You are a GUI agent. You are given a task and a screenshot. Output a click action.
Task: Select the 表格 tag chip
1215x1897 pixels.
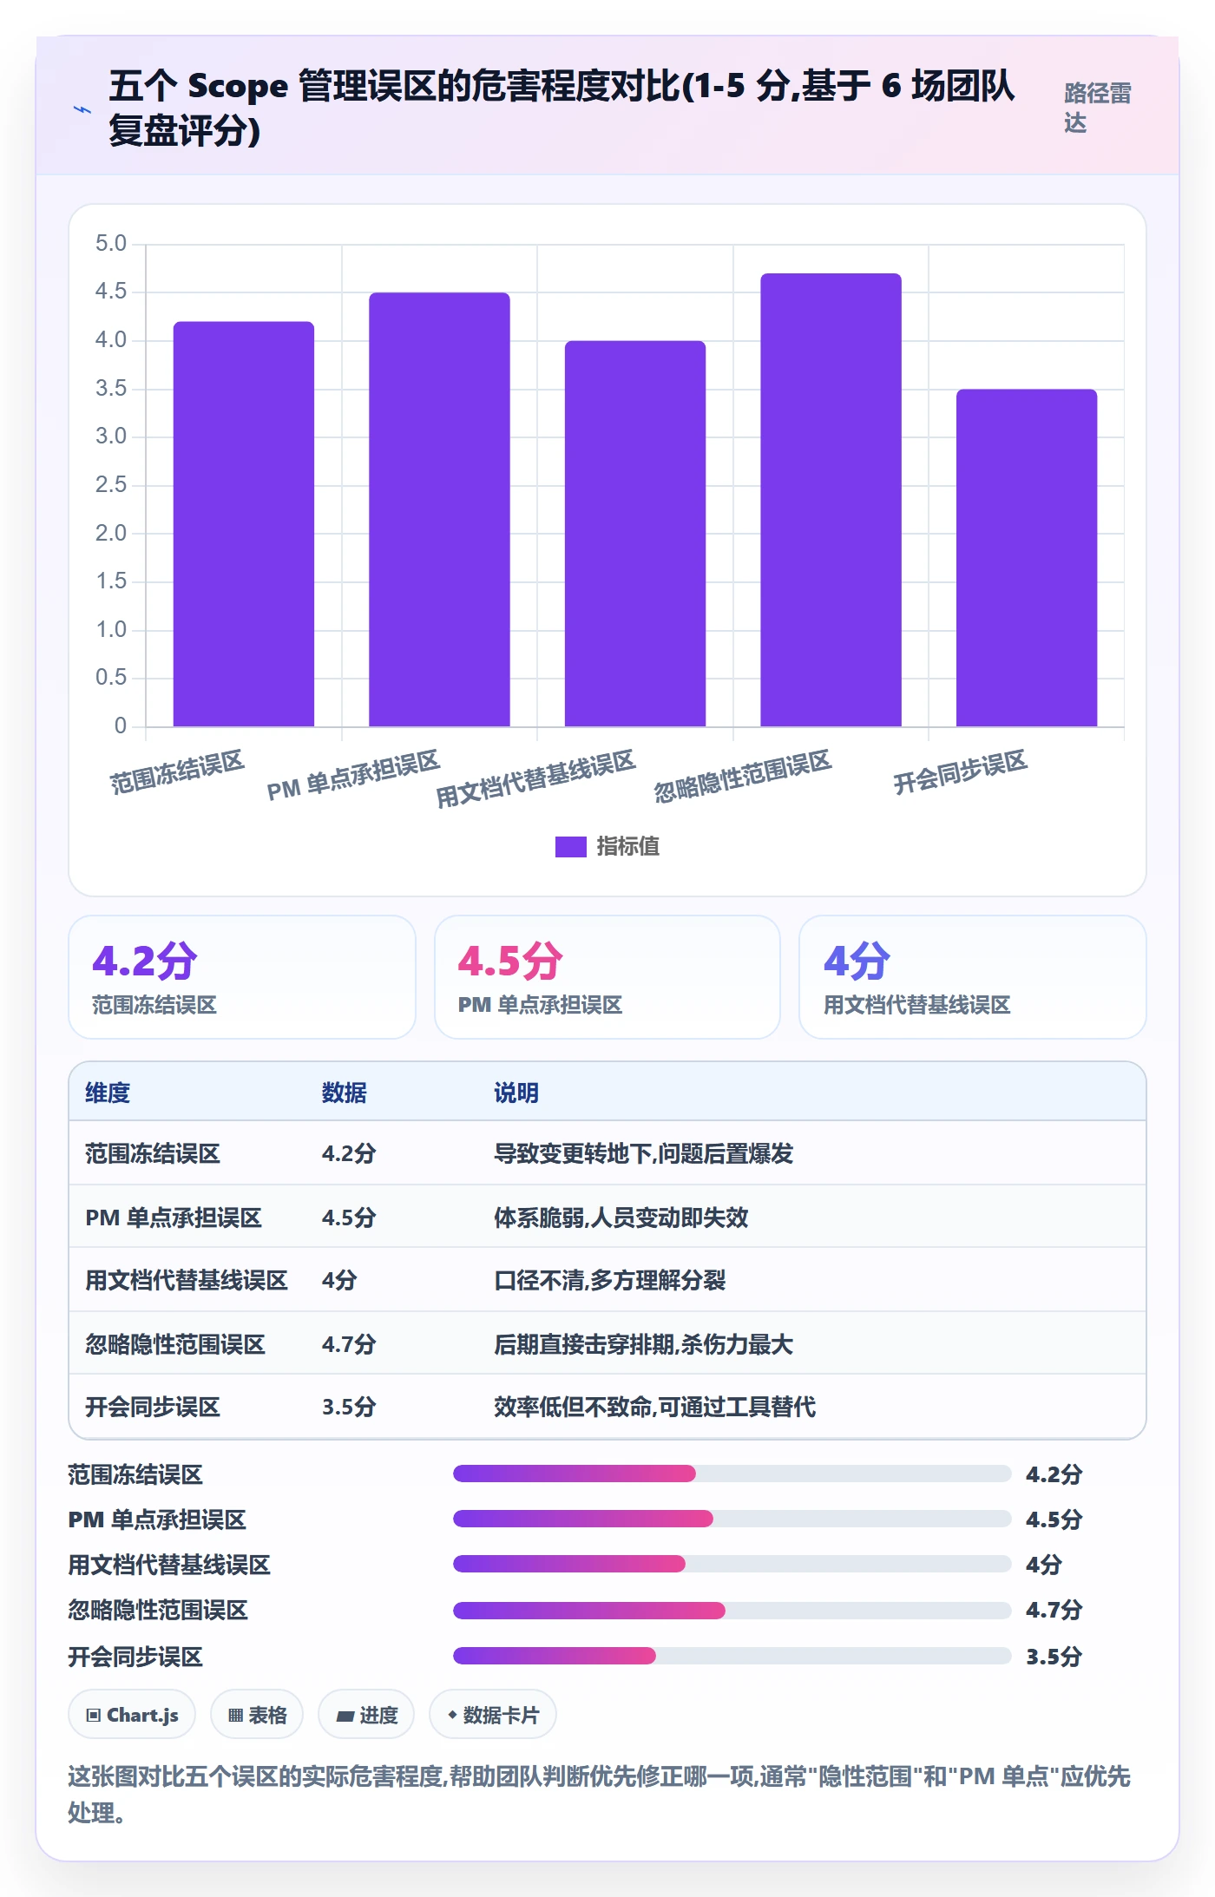pos(257,1715)
